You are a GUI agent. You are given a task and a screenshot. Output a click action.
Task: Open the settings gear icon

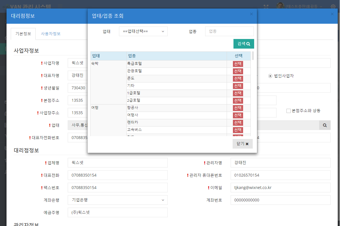tap(333, 6)
